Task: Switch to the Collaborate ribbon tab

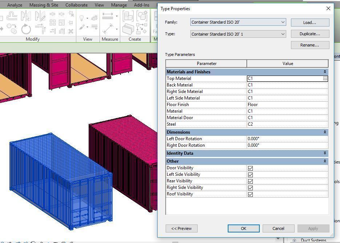Action: (x=76, y=5)
